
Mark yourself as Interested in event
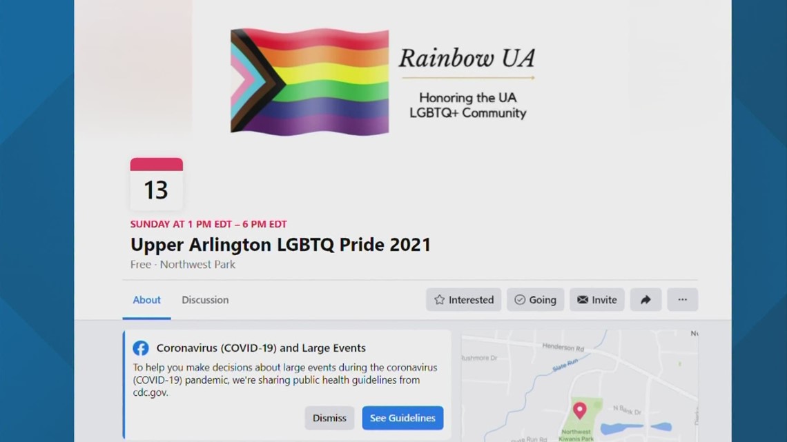tap(464, 300)
